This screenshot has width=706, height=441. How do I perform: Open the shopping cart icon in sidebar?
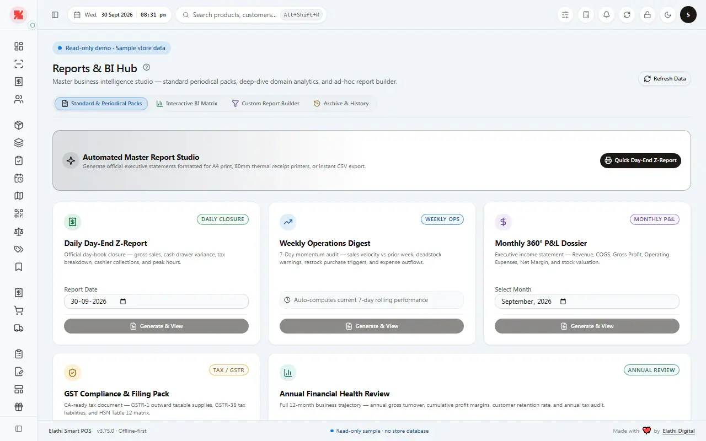(x=19, y=310)
